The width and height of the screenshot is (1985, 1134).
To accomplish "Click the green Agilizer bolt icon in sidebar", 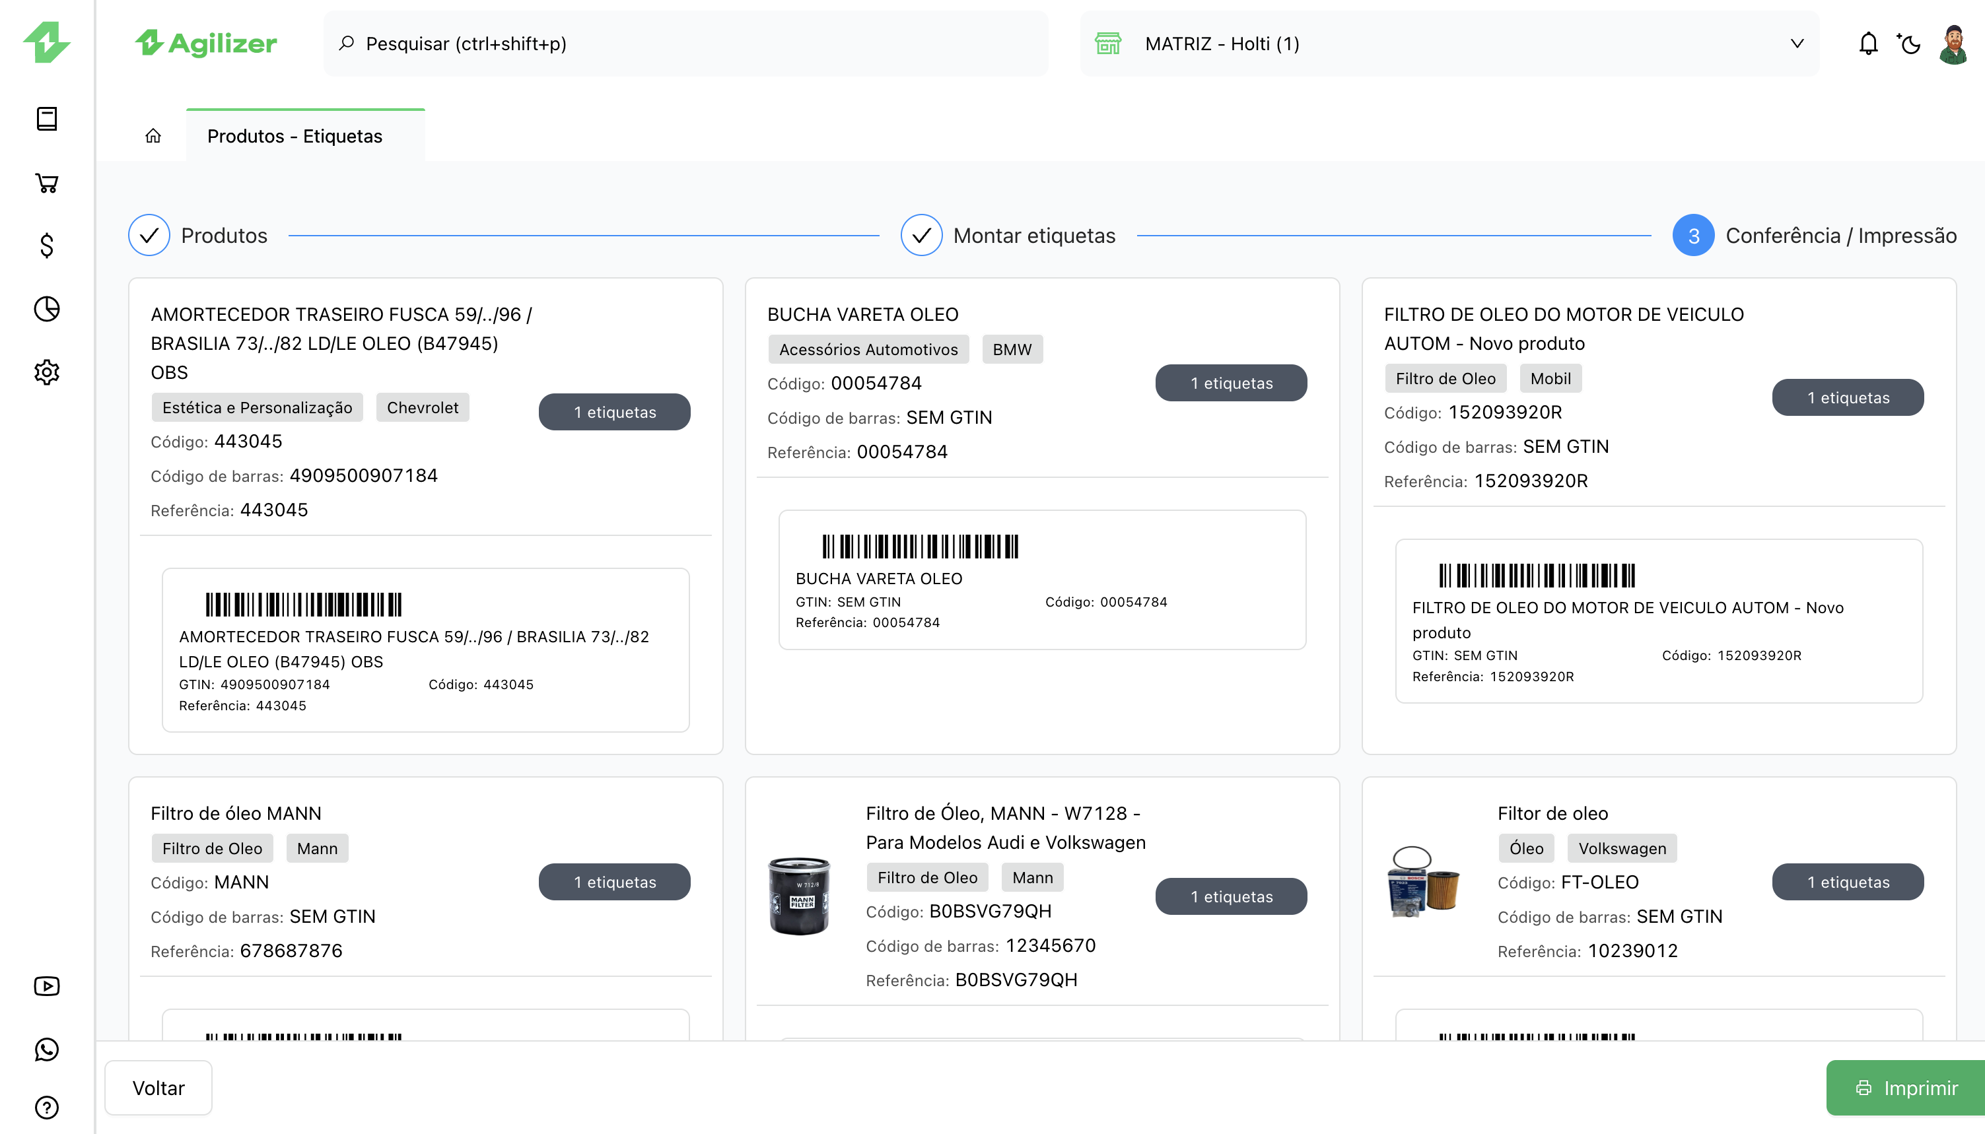I will 47,43.
